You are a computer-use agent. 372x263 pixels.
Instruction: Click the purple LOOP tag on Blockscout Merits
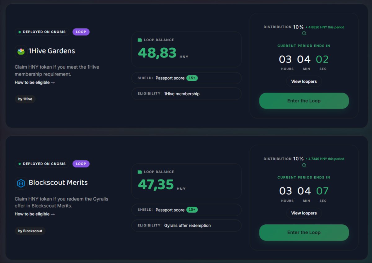click(81, 164)
